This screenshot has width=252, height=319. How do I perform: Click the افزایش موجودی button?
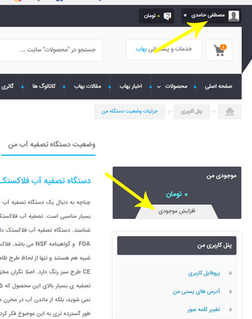(176, 211)
